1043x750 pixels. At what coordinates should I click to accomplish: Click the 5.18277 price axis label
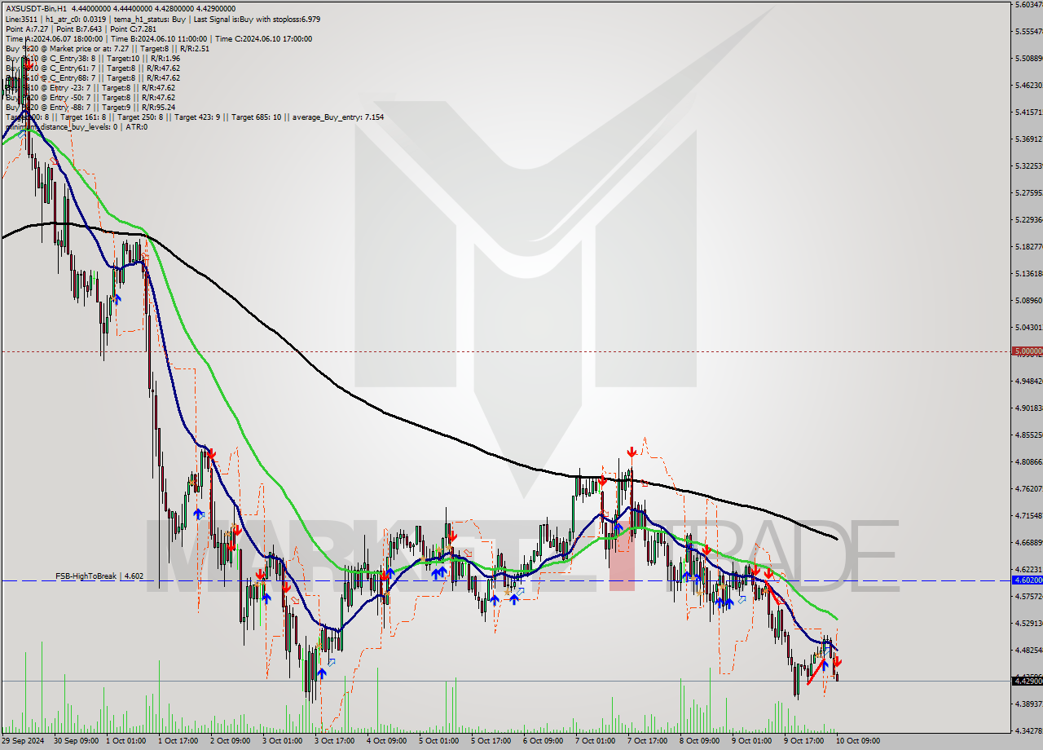[1028, 246]
